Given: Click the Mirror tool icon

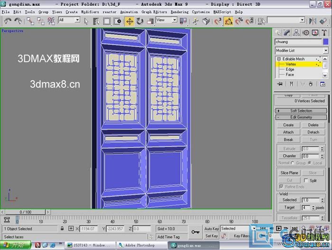Looking at the screenshot, I should point(313,21).
